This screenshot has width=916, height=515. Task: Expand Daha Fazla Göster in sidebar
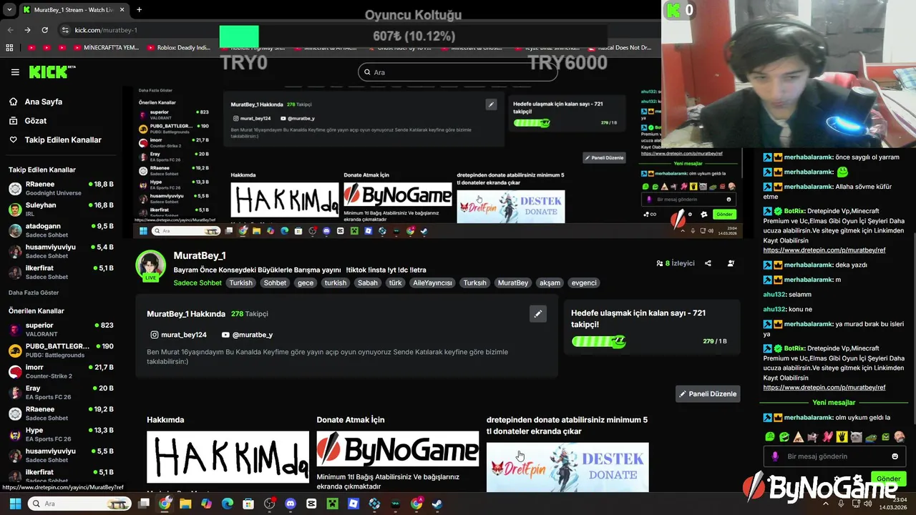pyautogui.click(x=34, y=293)
